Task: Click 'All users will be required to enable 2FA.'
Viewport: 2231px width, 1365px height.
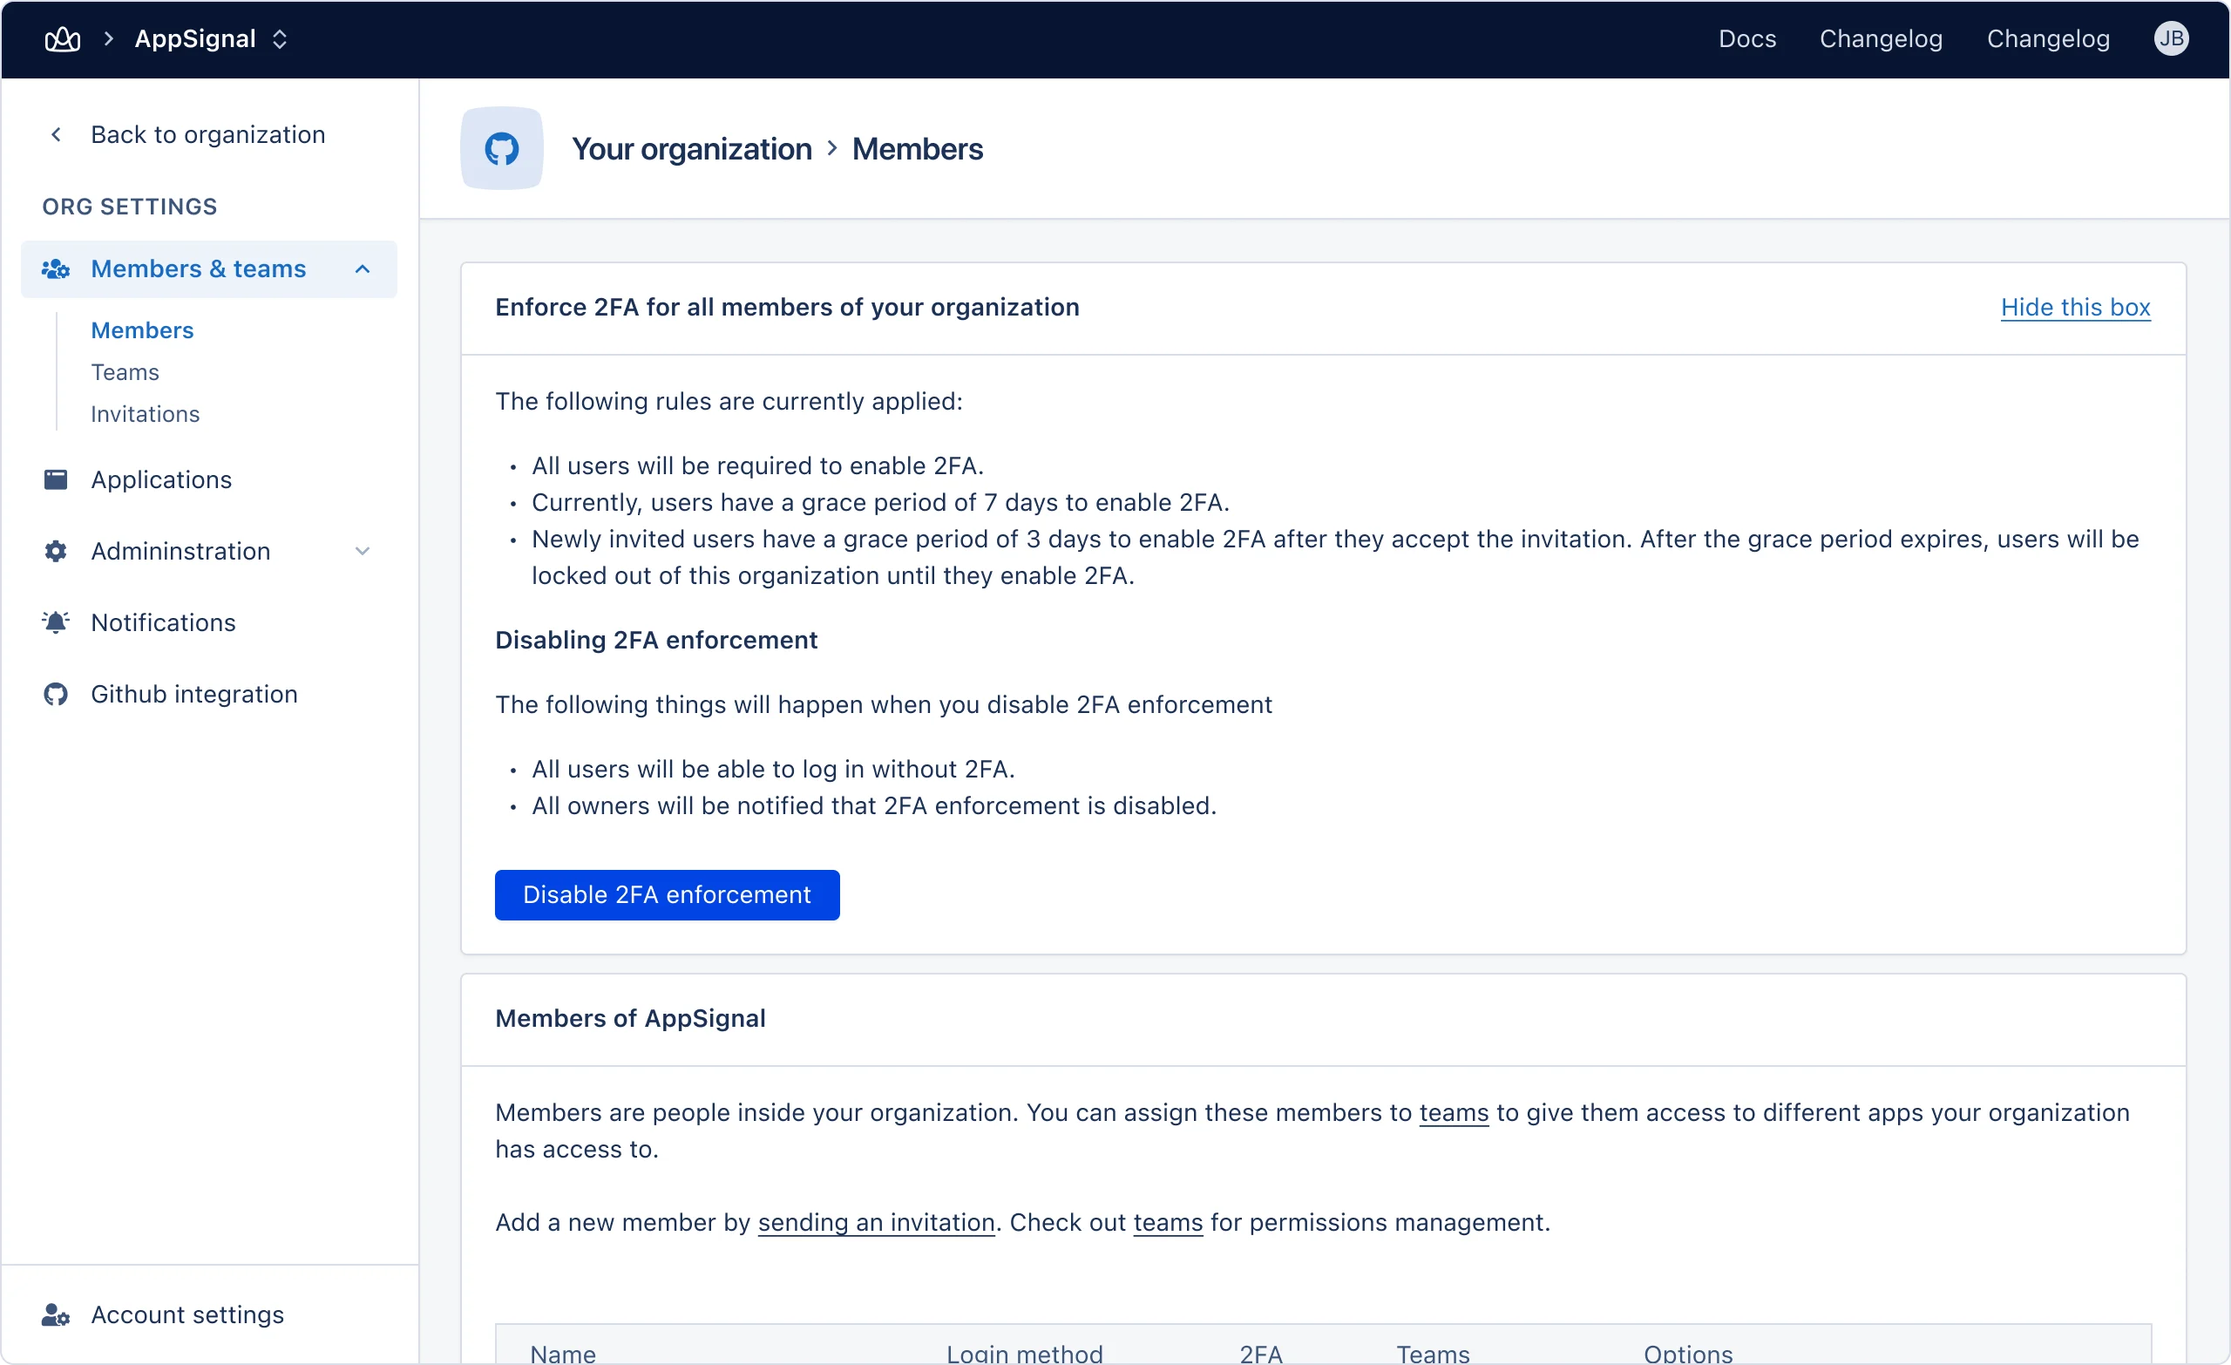Action: tap(757, 465)
